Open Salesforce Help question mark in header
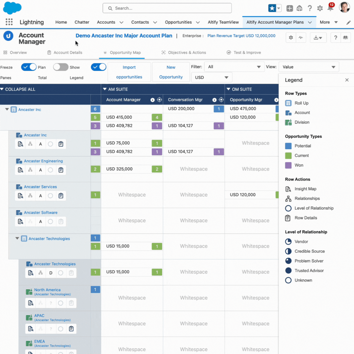 (310, 8)
